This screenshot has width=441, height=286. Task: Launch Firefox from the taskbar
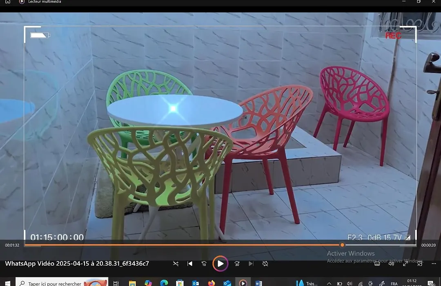[211, 283]
